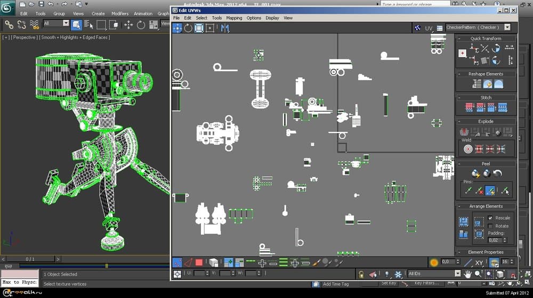Viewport: 533px width, 298px height.
Task: Open the Mapping menu in Edit UVWs
Action: pyautogui.click(x=234, y=18)
